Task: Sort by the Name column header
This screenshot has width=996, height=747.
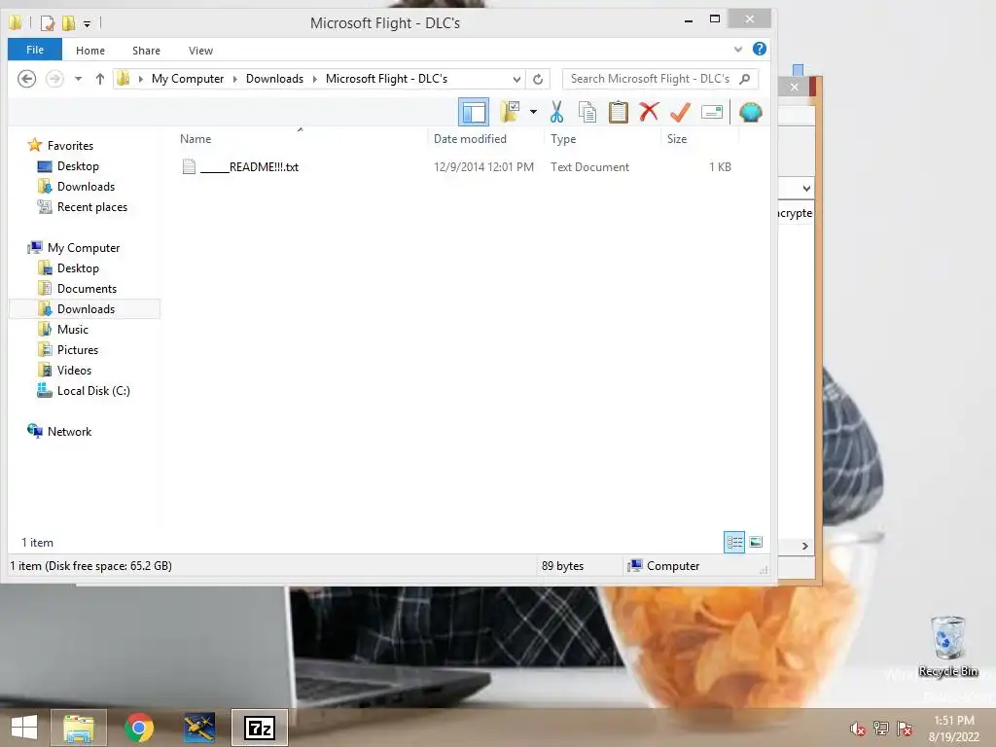Action: tap(196, 138)
